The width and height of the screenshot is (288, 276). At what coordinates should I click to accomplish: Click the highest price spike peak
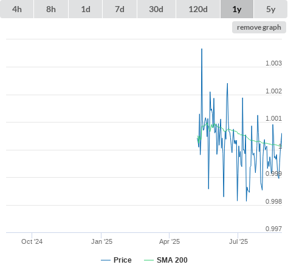(202, 49)
